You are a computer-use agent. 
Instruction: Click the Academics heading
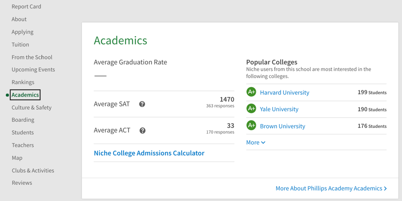120,40
